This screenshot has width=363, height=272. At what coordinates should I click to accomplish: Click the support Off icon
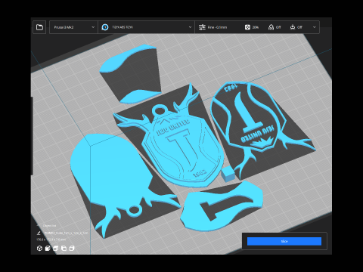coord(271,27)
